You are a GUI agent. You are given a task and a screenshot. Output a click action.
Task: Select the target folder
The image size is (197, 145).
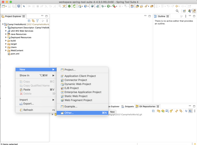pos(12,44)
